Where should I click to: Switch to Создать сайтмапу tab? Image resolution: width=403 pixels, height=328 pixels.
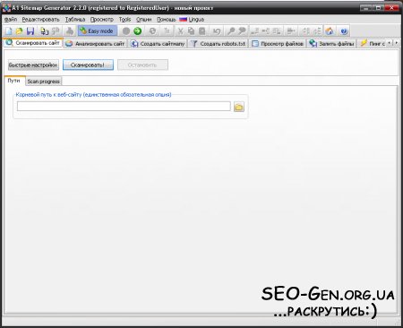[x=158, y=44]
